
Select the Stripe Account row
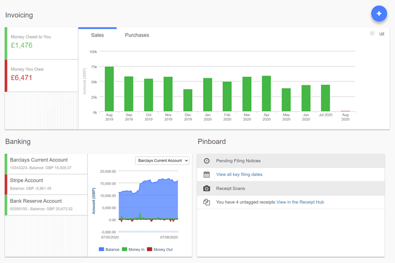click(46, 184)
